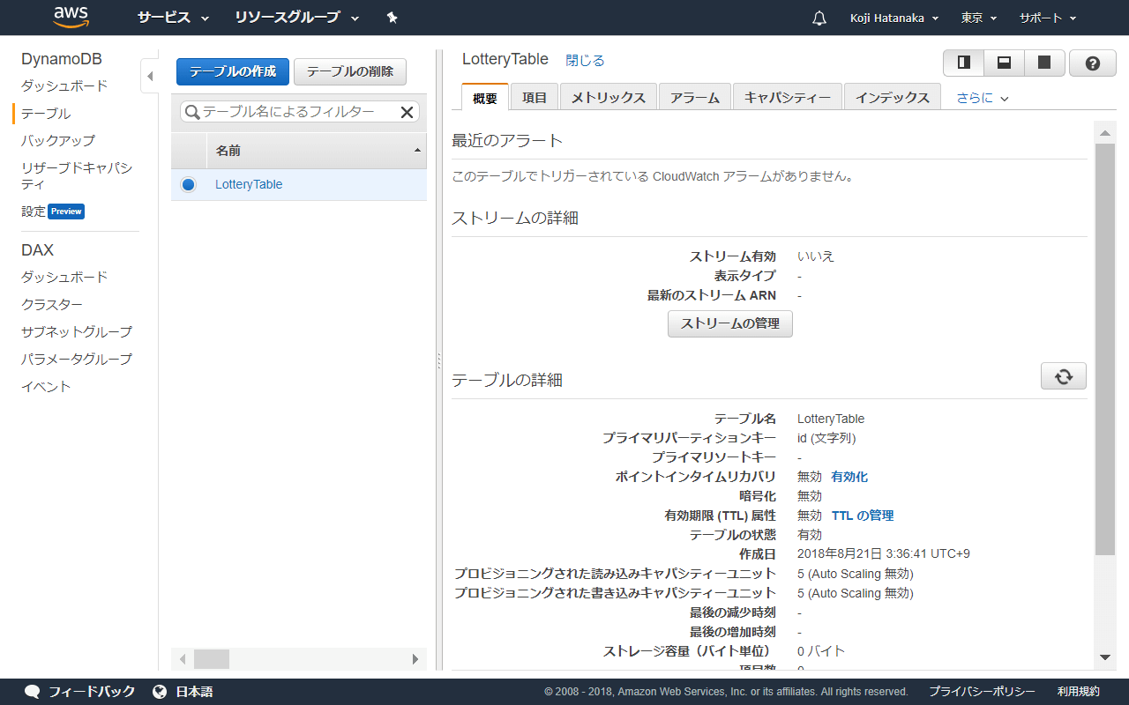Open the AWS home logo

(71, 17)
